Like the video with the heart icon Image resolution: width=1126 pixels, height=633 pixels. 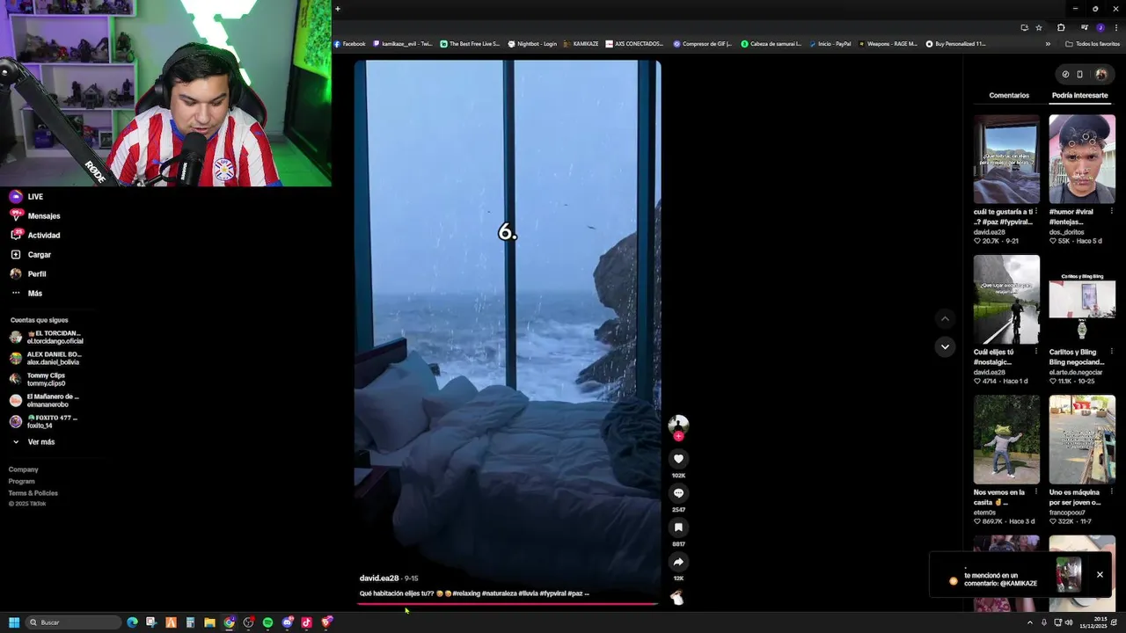(678, 459)
